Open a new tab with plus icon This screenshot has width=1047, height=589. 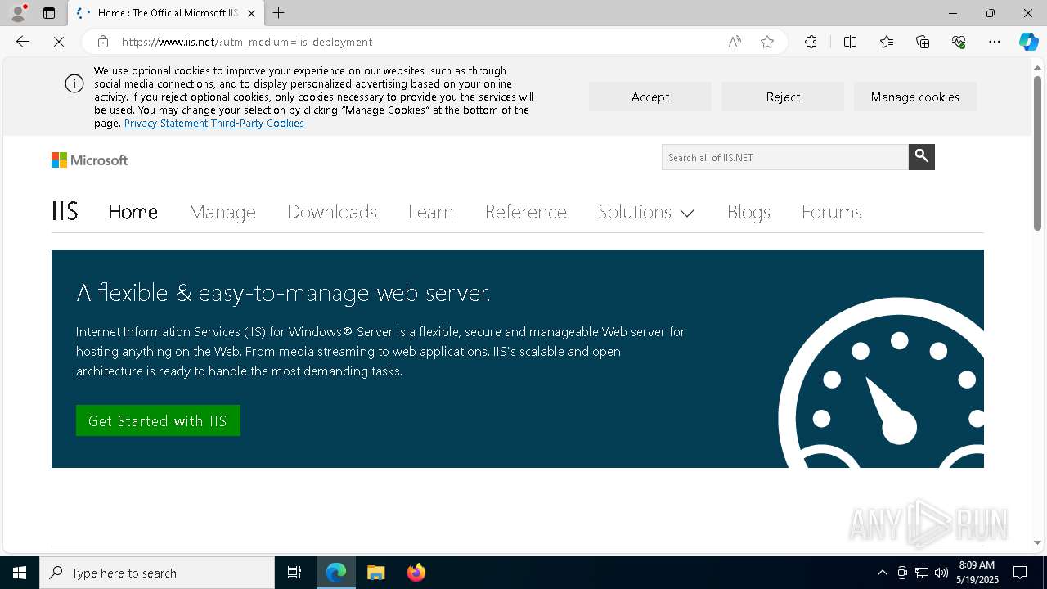(x=279, y=13)
